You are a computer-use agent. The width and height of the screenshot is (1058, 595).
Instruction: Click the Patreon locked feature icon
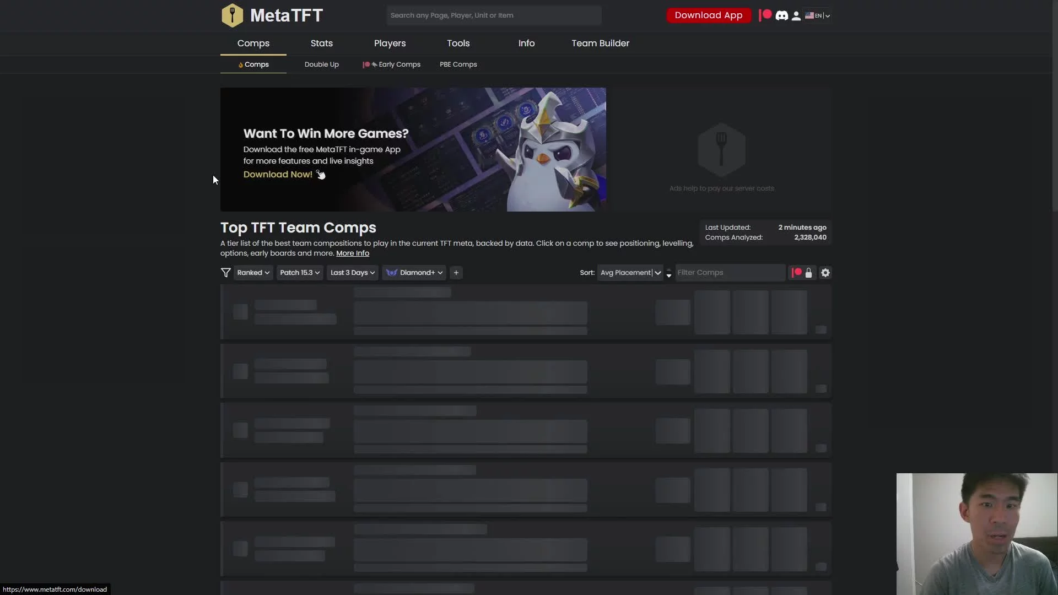[802, 273]
